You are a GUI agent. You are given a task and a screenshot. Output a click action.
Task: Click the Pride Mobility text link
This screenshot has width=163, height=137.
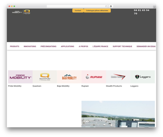[15, 86]
